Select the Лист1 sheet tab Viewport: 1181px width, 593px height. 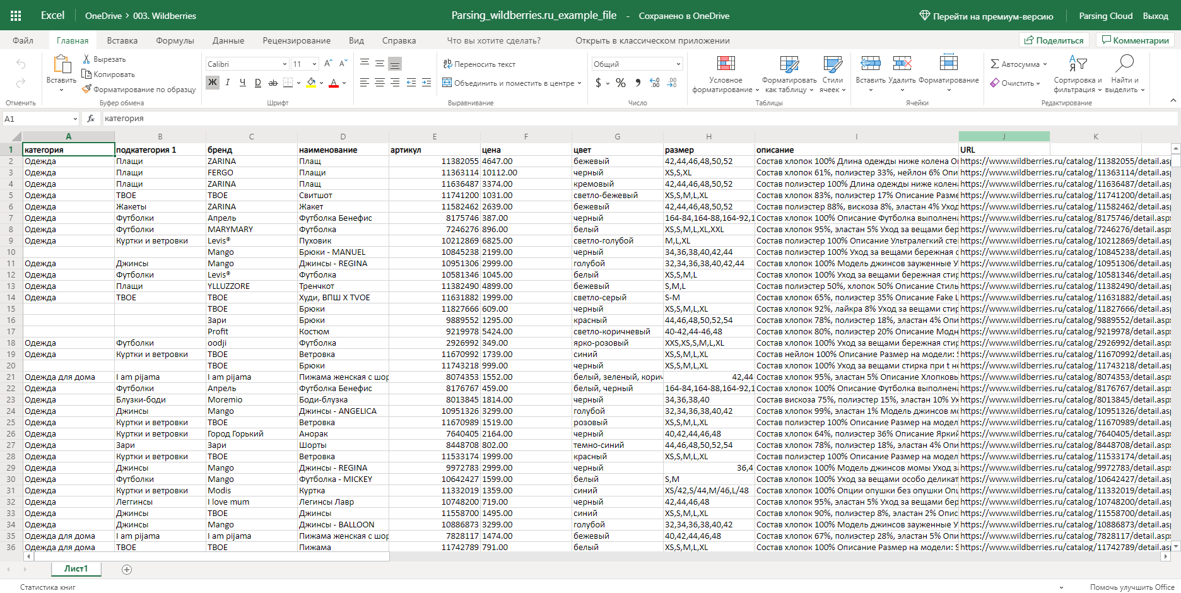(76, 568)
